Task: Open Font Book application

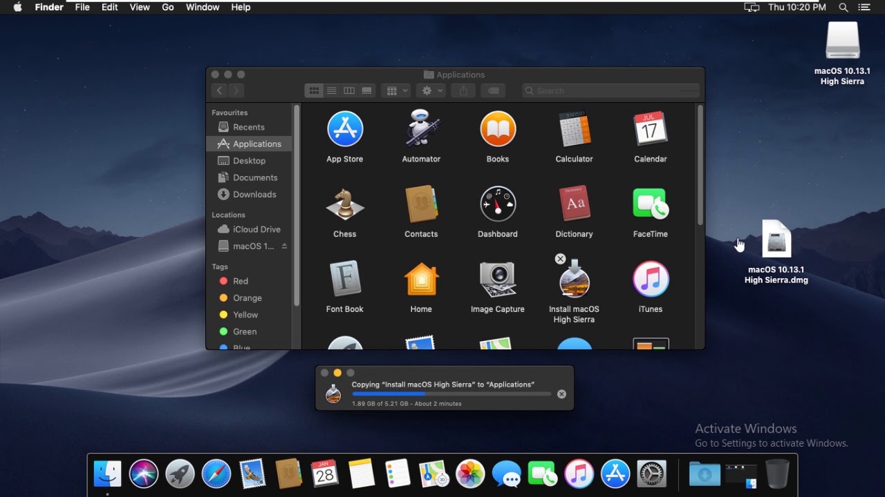Action: (x=345, y=279)
